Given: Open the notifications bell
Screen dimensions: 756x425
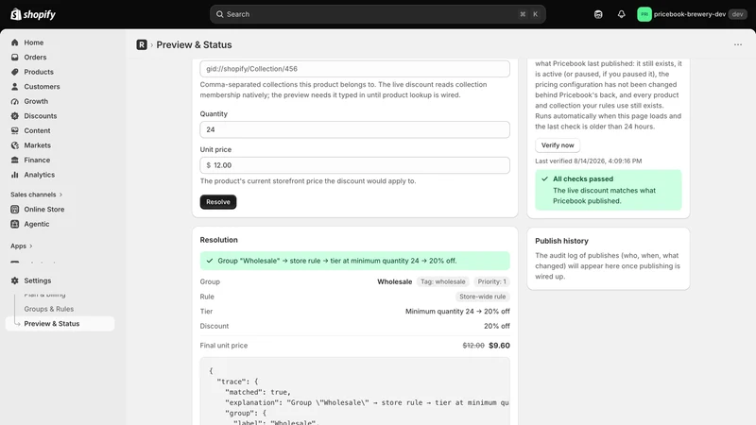Looking at the screenshot, I should click(x=622, y=14).
